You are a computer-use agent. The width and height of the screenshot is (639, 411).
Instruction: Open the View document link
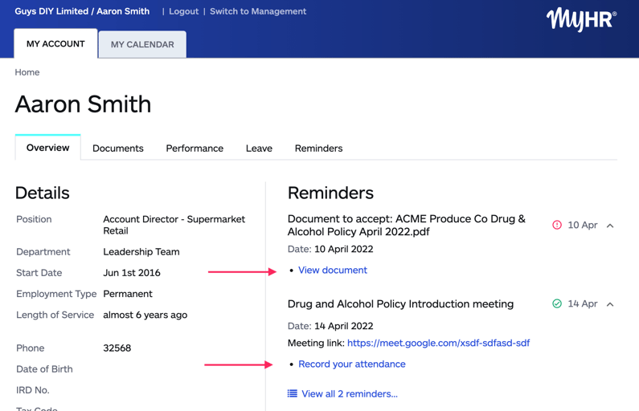pyautogui.click(x=333, y=271)
